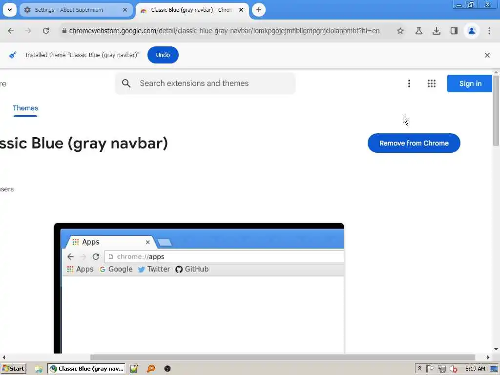The image size is (500, 375).
Task: Open the theme preview screenshot
Action: pos(199,288)
